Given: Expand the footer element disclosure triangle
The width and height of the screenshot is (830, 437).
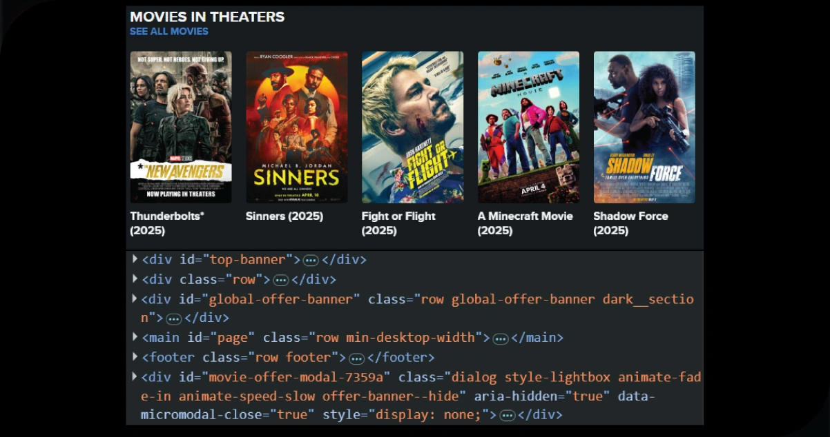Looking at the screenshot, I should 135,357.
